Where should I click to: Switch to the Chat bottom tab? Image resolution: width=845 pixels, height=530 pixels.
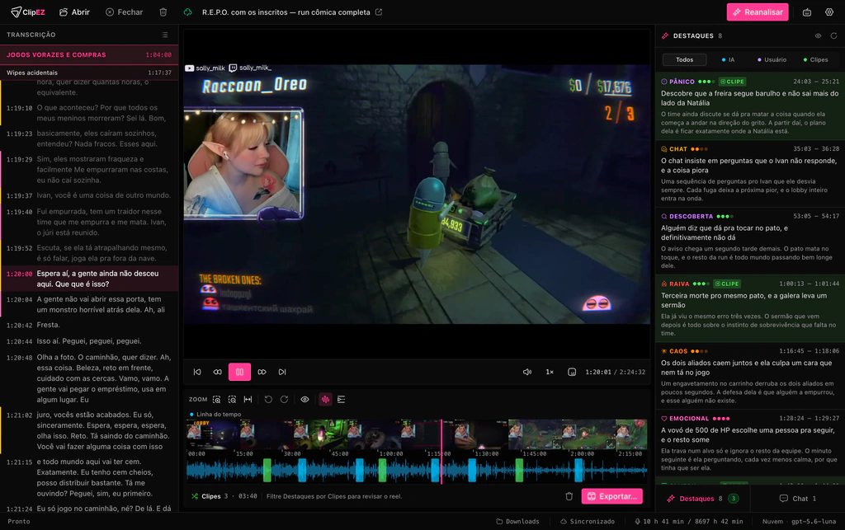pos(798,498)
